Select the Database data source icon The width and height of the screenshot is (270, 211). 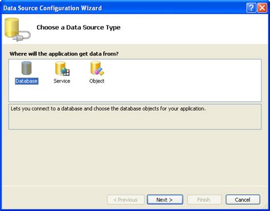26,68
